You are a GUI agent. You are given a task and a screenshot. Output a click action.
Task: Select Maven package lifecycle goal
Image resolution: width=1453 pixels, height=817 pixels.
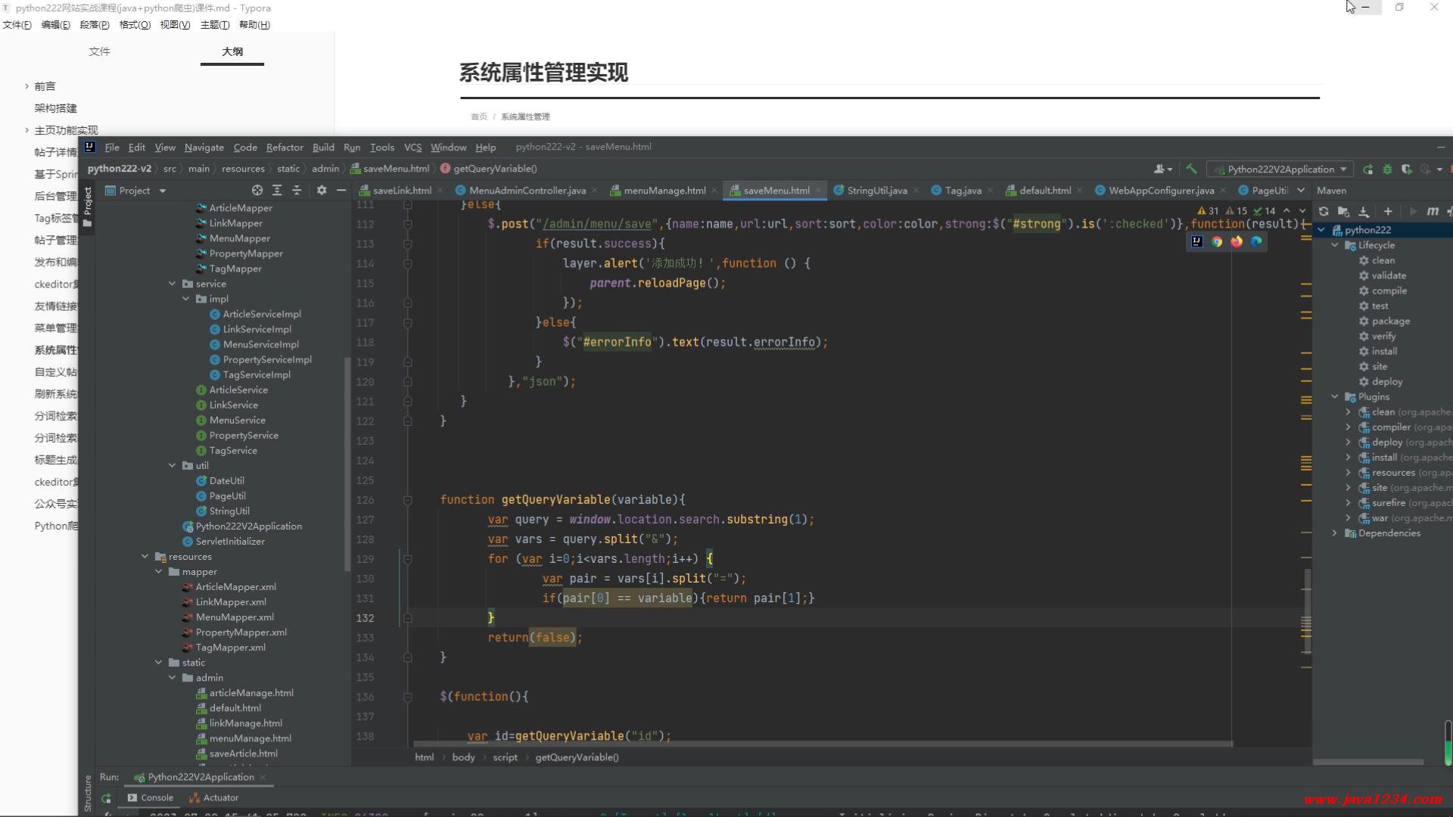(1390, 322)
